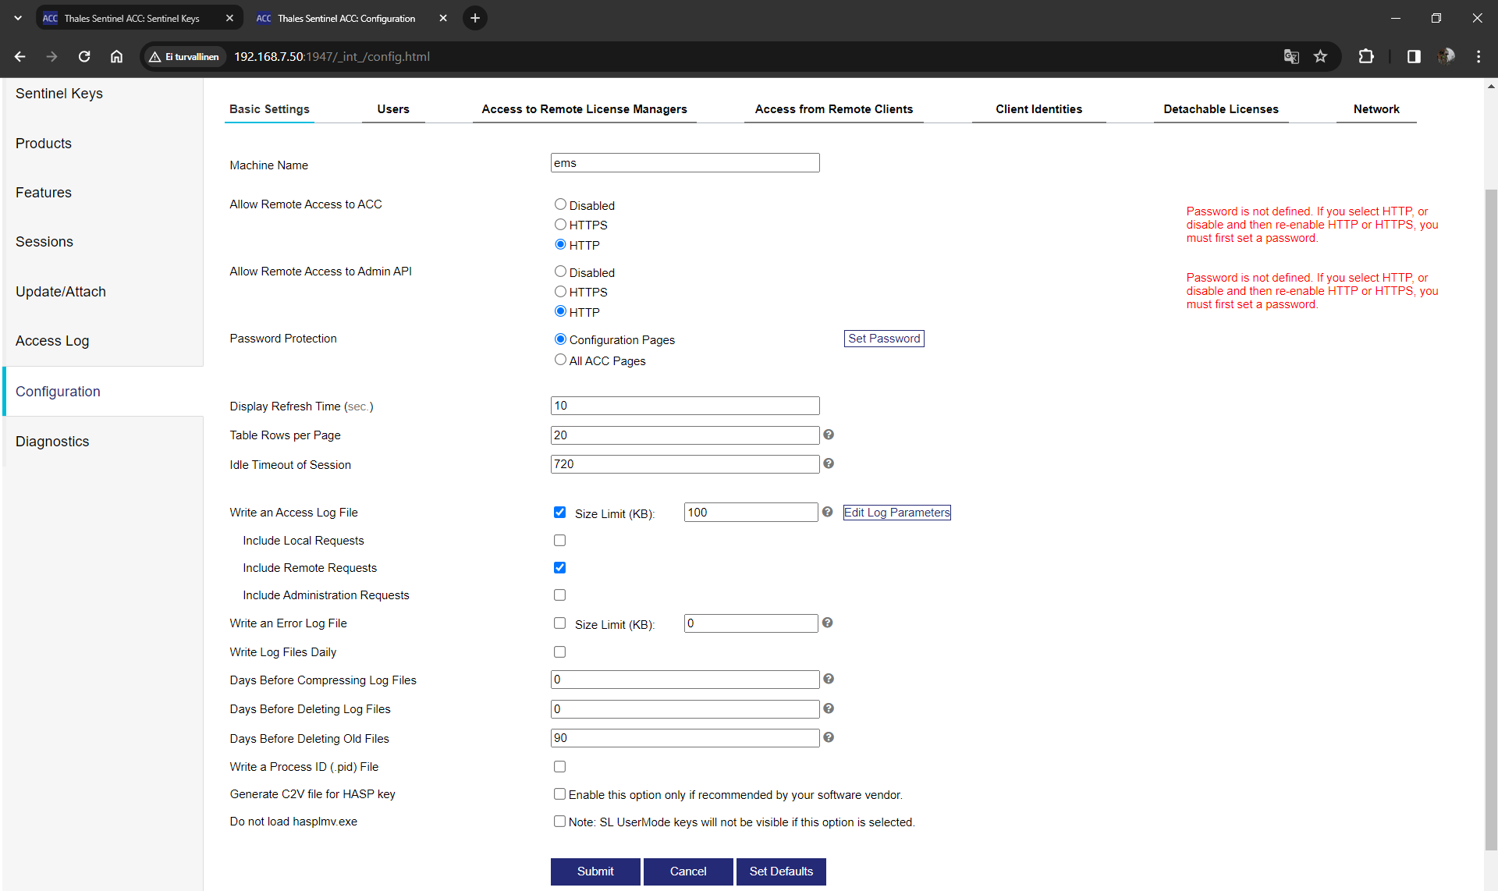Click the Edit Log Parameters link
Viewport: 1498px width, 891px height.
896,513
